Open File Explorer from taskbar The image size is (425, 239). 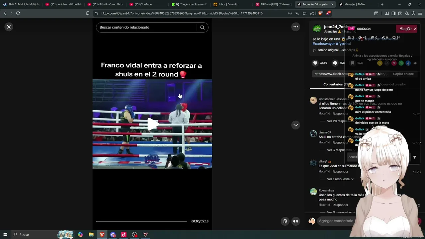(x=91, y=235)
